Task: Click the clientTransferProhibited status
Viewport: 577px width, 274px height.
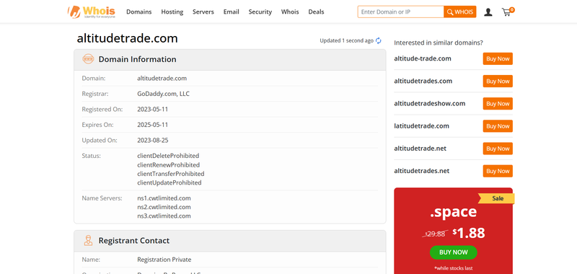Action: (171, 174)
